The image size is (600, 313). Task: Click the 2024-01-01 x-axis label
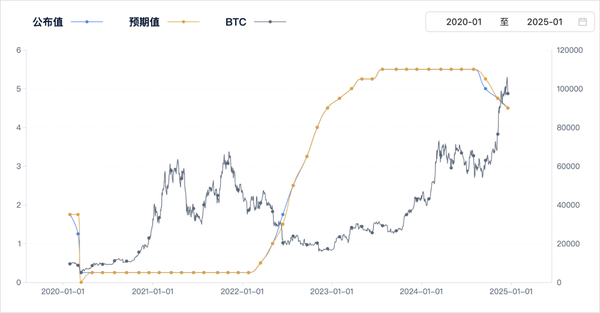[x=421, y=292]
